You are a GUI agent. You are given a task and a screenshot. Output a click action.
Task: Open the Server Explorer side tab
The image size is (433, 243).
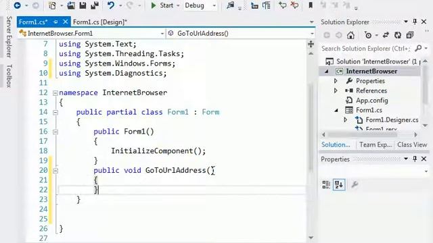tap(9, 36)
